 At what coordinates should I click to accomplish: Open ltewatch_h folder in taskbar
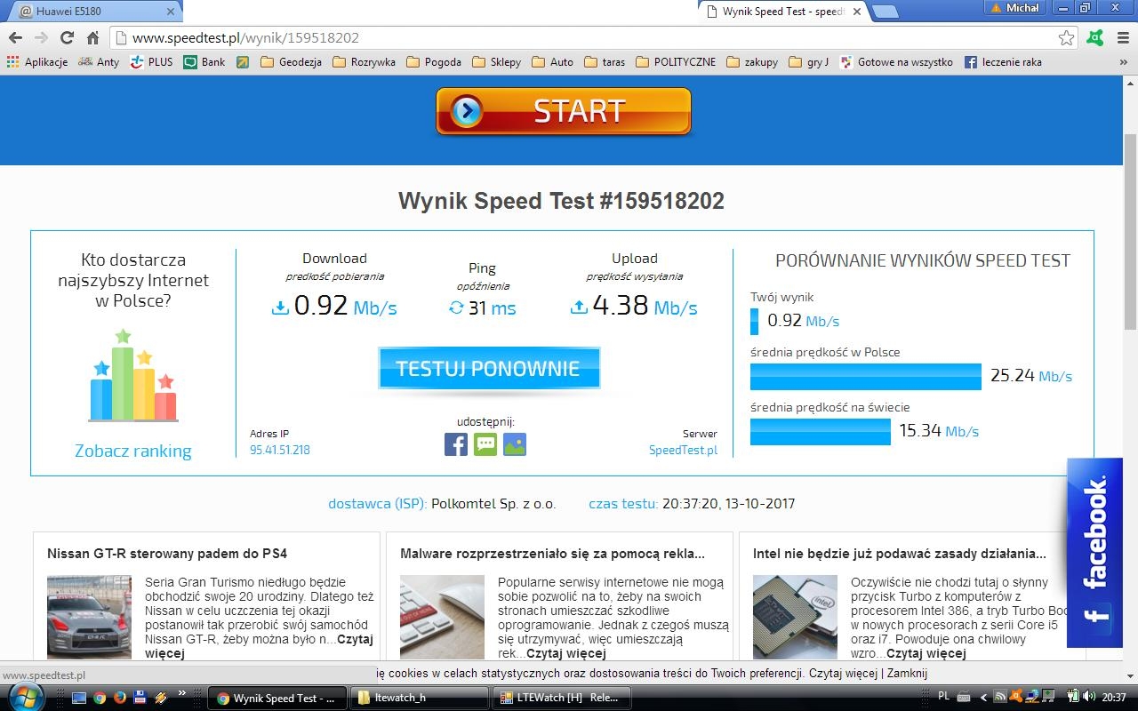pyautogui.click(x=419, y=698)
